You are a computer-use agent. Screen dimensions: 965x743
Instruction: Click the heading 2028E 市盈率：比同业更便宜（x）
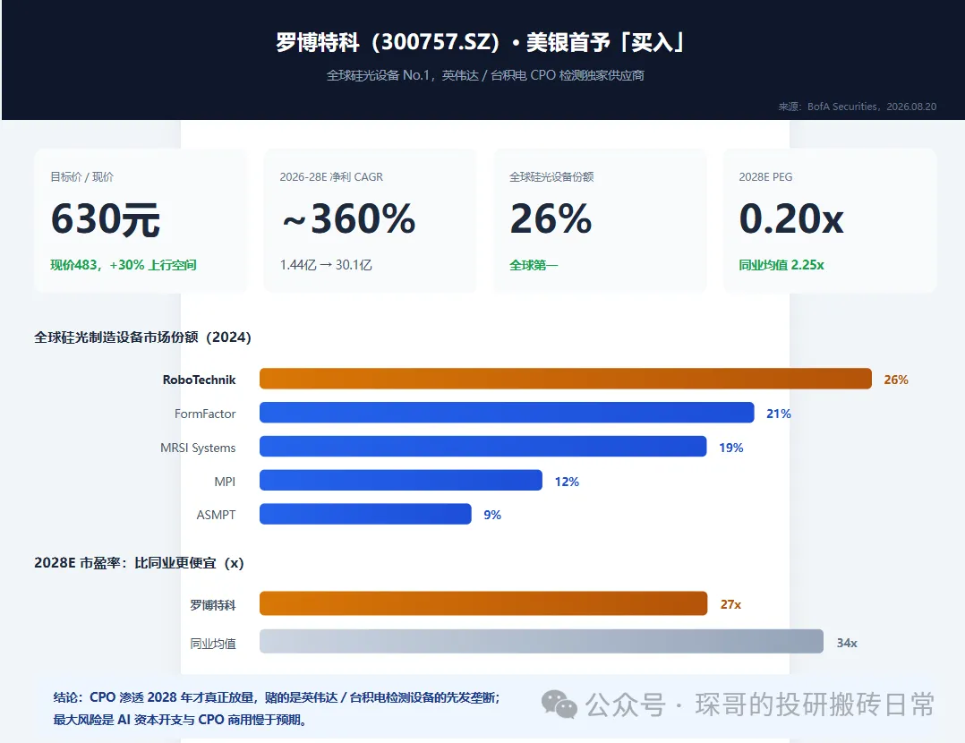pyautogui.click(x=139, y=563)
